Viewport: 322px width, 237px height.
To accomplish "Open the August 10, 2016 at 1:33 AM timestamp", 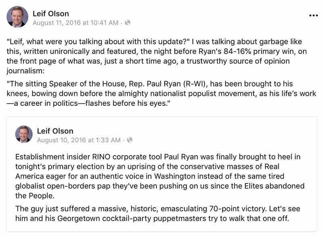I will 79,140.
